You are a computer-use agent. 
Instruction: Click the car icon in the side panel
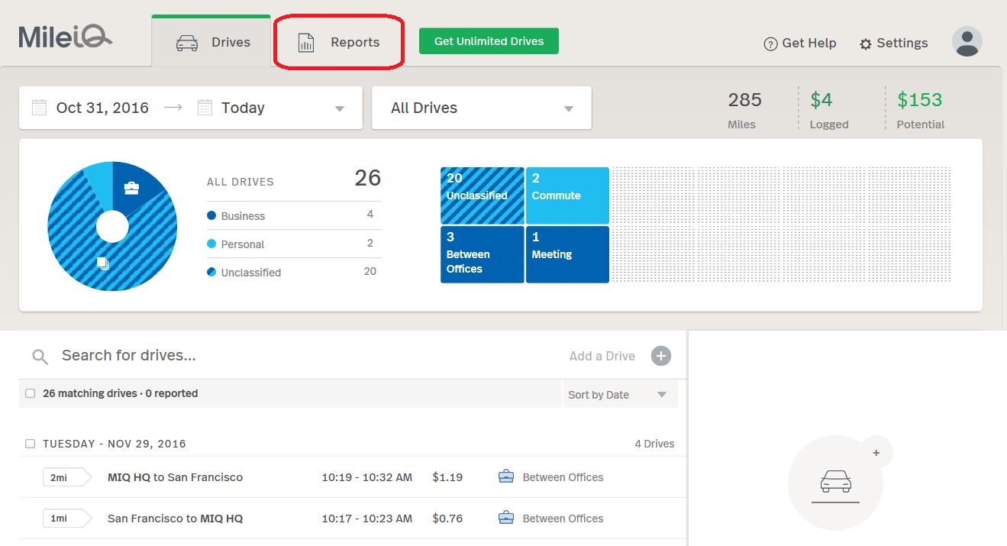tap(835, 482)
